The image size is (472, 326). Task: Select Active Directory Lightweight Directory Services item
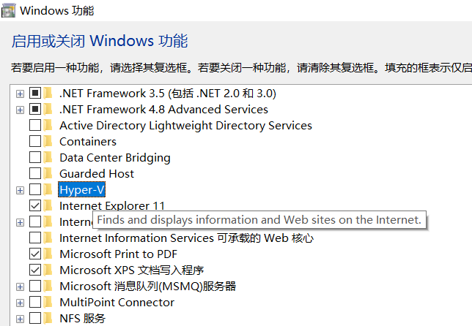pos(185,126)
